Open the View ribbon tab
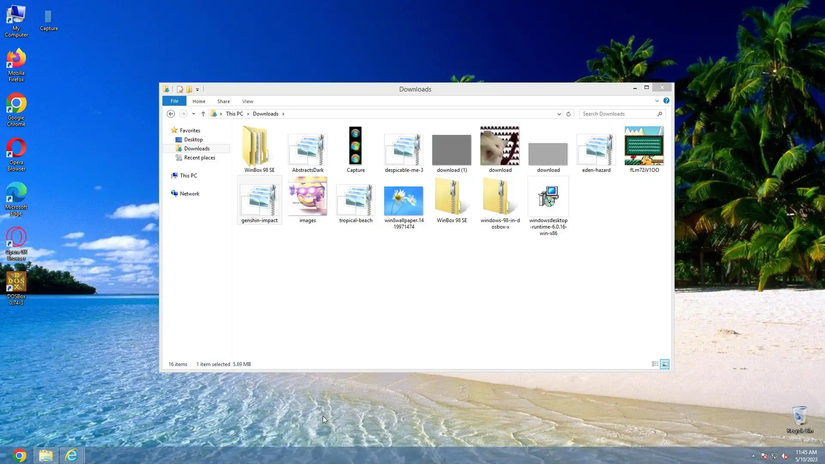This screenshot has width=825, height=464. tap(247, 101)
